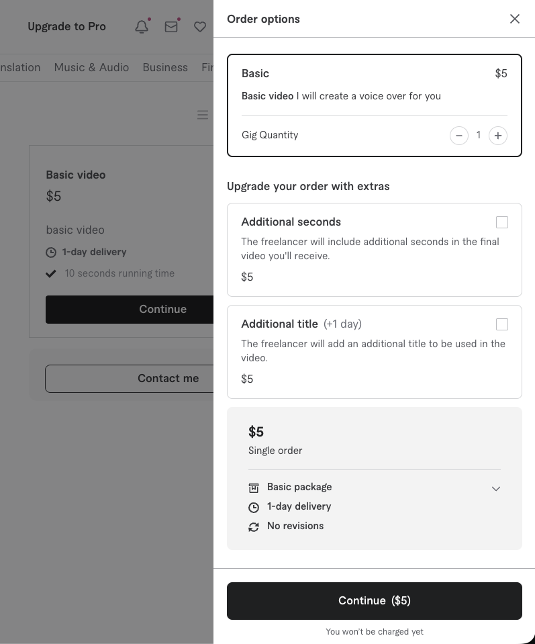This screenshot has height=644, width=535.
Task: Click the hamburger menu icon
Action: (x=203, y=115)
